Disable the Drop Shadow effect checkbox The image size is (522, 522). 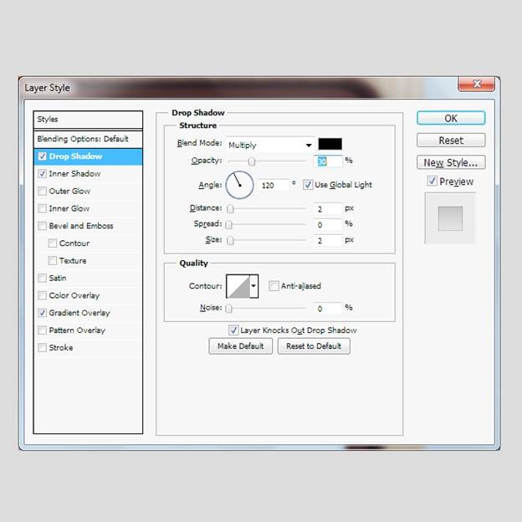pos(42,156)
